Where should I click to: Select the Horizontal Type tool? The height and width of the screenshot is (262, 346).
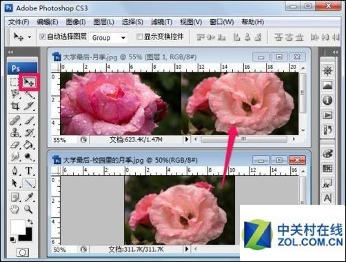(x=29, y=170)
